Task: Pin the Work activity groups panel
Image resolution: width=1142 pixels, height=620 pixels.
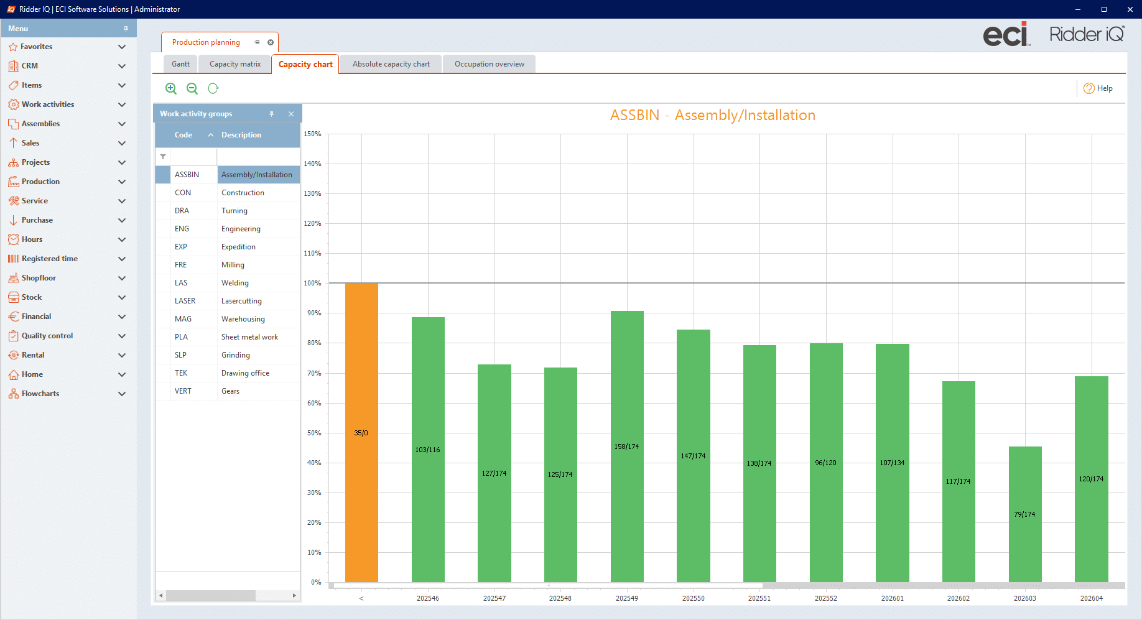Action: click(x=271, y=114)
